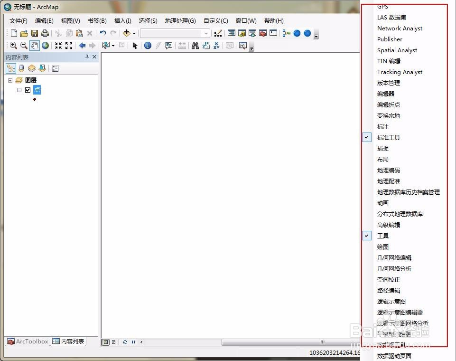Open ArcToolbox red toolbox icon

coord(263,33)
